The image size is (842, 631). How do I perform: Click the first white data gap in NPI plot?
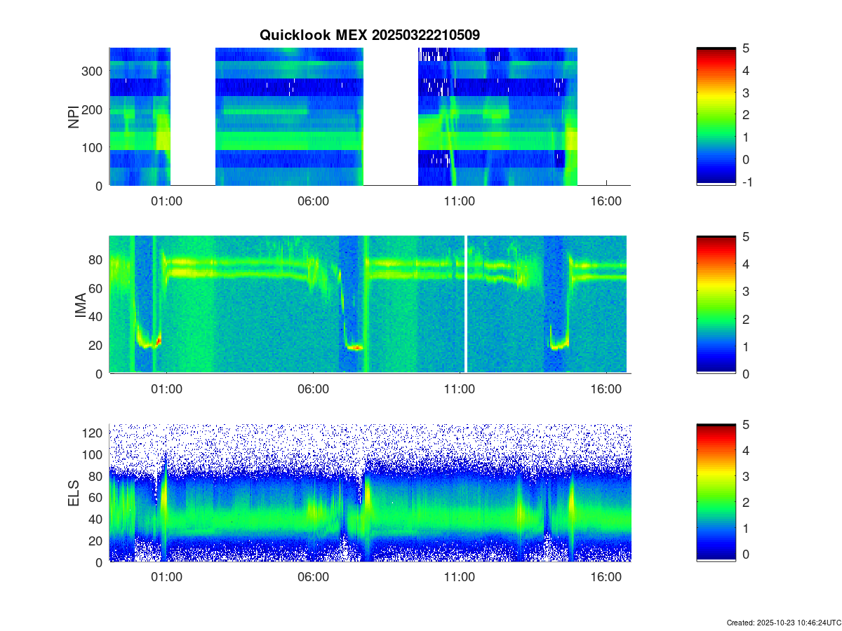pyautogui.click(x=192, y=116)
